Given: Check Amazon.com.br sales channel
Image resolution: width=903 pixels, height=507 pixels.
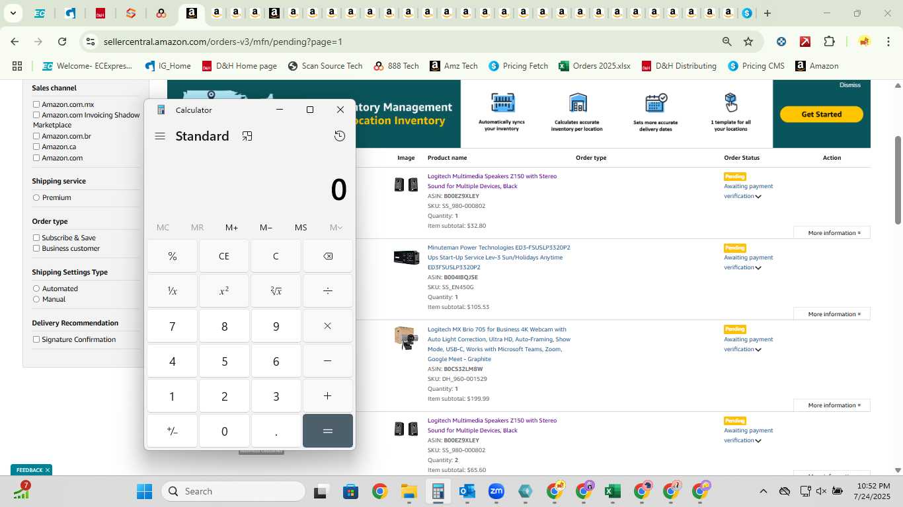Looking at the screenshot, I should 36,136.
